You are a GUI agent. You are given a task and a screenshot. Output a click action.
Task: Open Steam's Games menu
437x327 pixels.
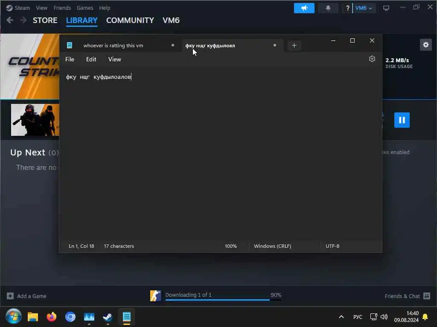click(85, 8)
